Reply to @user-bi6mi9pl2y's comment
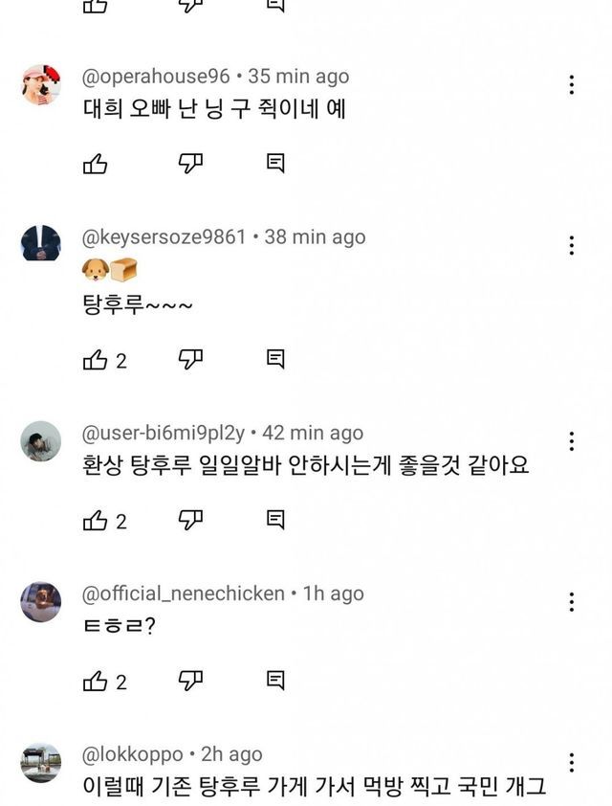612x806 pixels. 275,521
